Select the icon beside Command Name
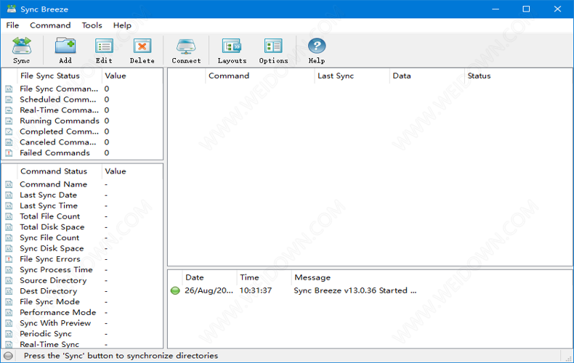This screenshot has height=363, width=574. [9, 184]
